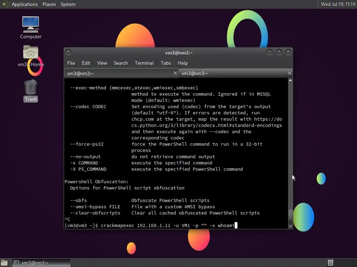Maximize the terminal window

click(x=279, y=52)
